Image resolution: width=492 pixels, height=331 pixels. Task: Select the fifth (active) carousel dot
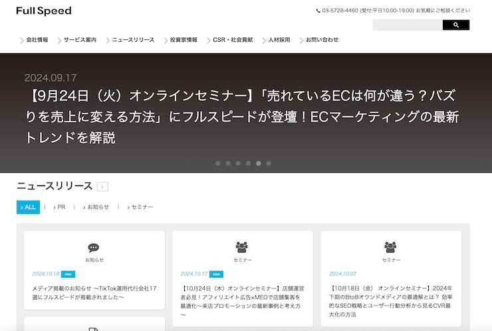(259, 163)
